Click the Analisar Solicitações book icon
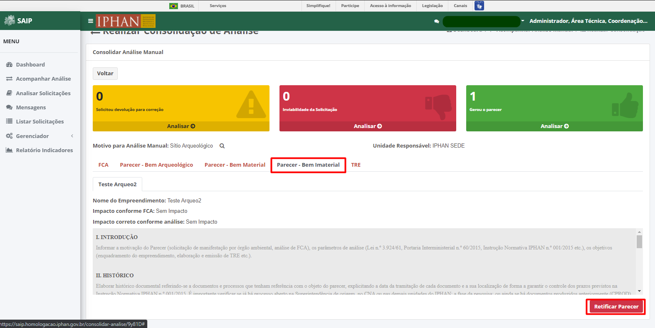The width and height of the screenshot is (655, 328). 9,93
